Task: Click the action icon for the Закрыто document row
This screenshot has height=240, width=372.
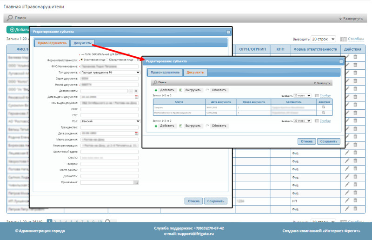Action: [324, 107]
